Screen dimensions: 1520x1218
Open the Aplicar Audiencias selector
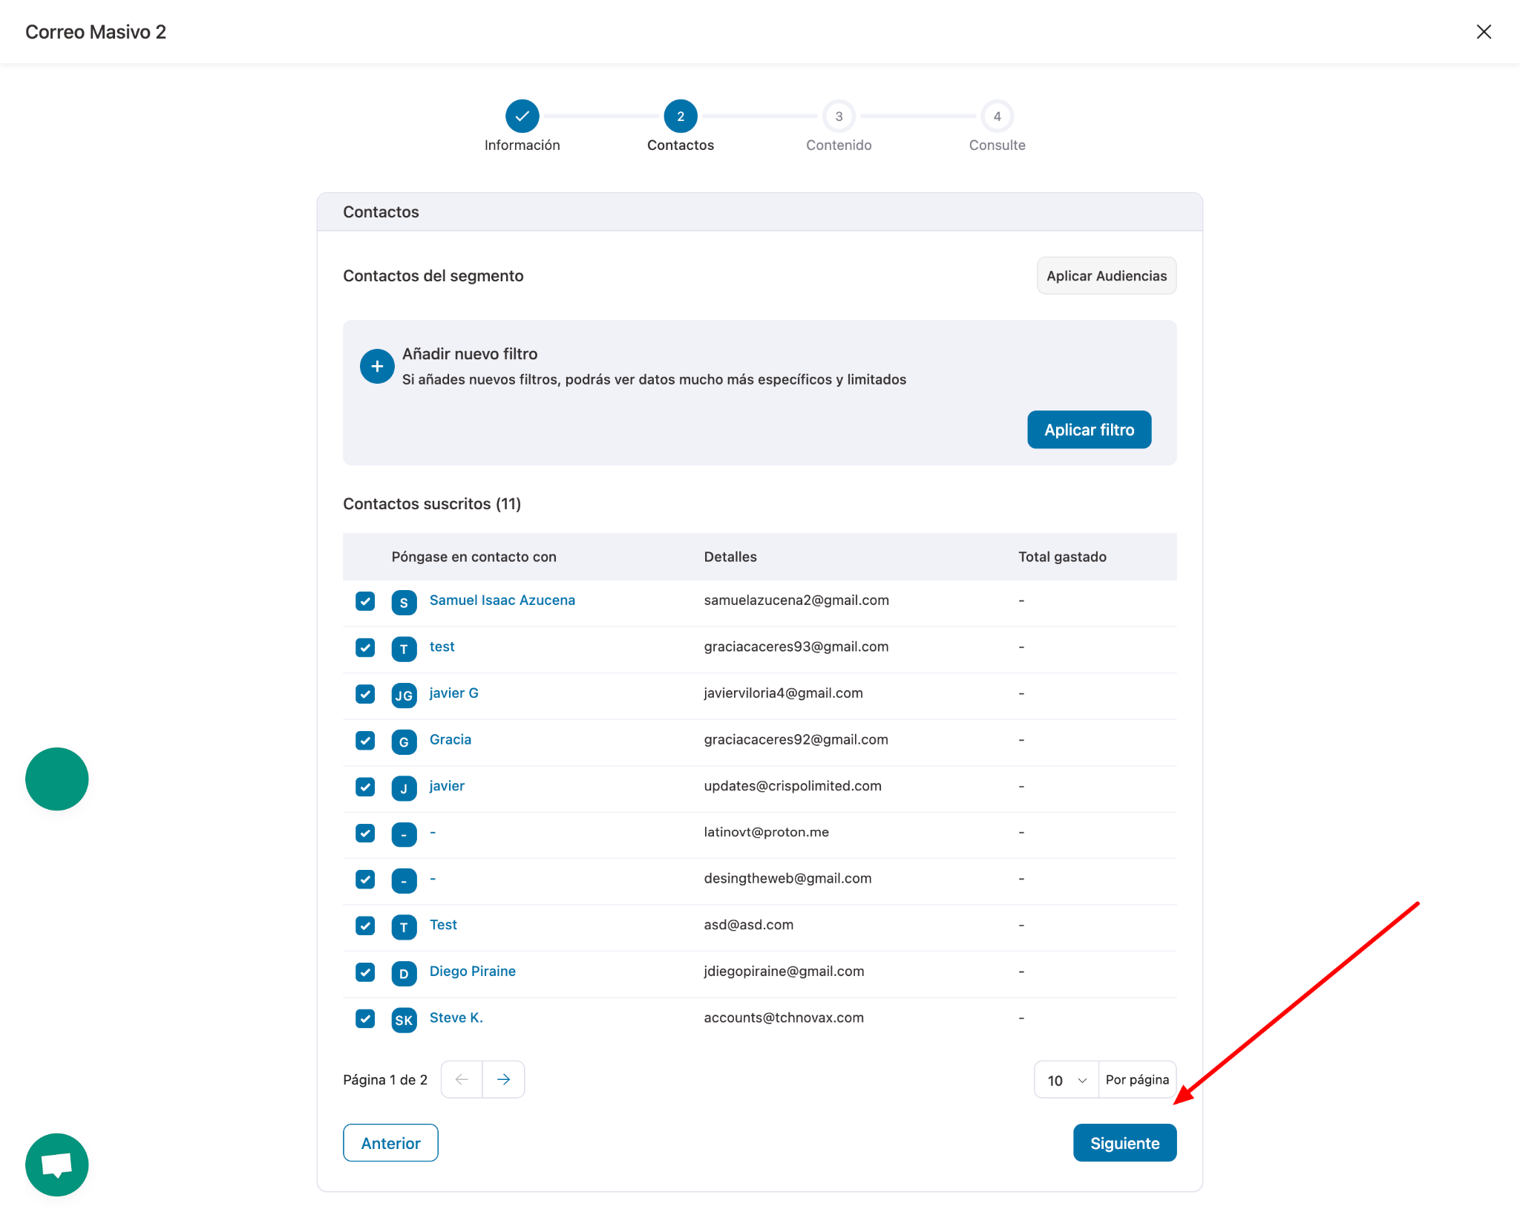pos(1106,276)
